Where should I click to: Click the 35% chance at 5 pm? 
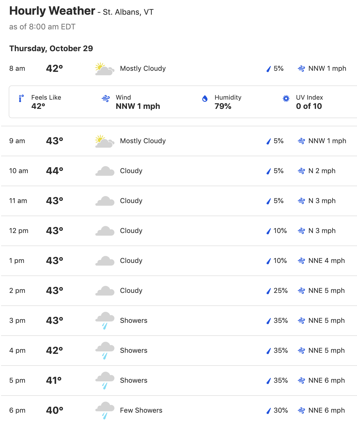(281, 381)
